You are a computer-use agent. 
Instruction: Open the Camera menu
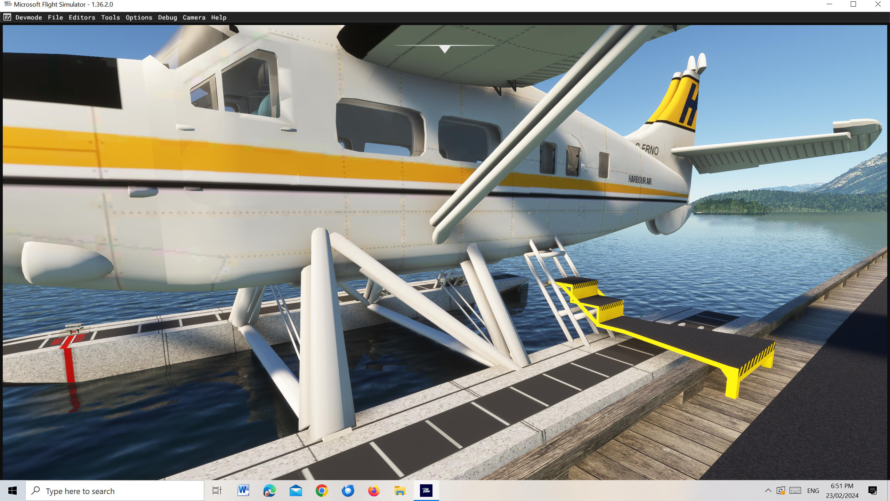(194, 17)
